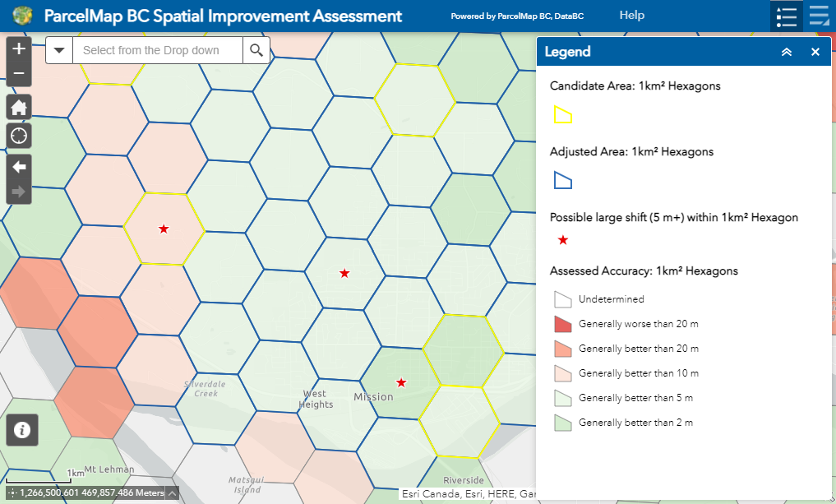The width and height of the screenshot is (836, 504).
Task: Click the 'Mission' map label
Action: pyautogui.click(x=373, y=397)
